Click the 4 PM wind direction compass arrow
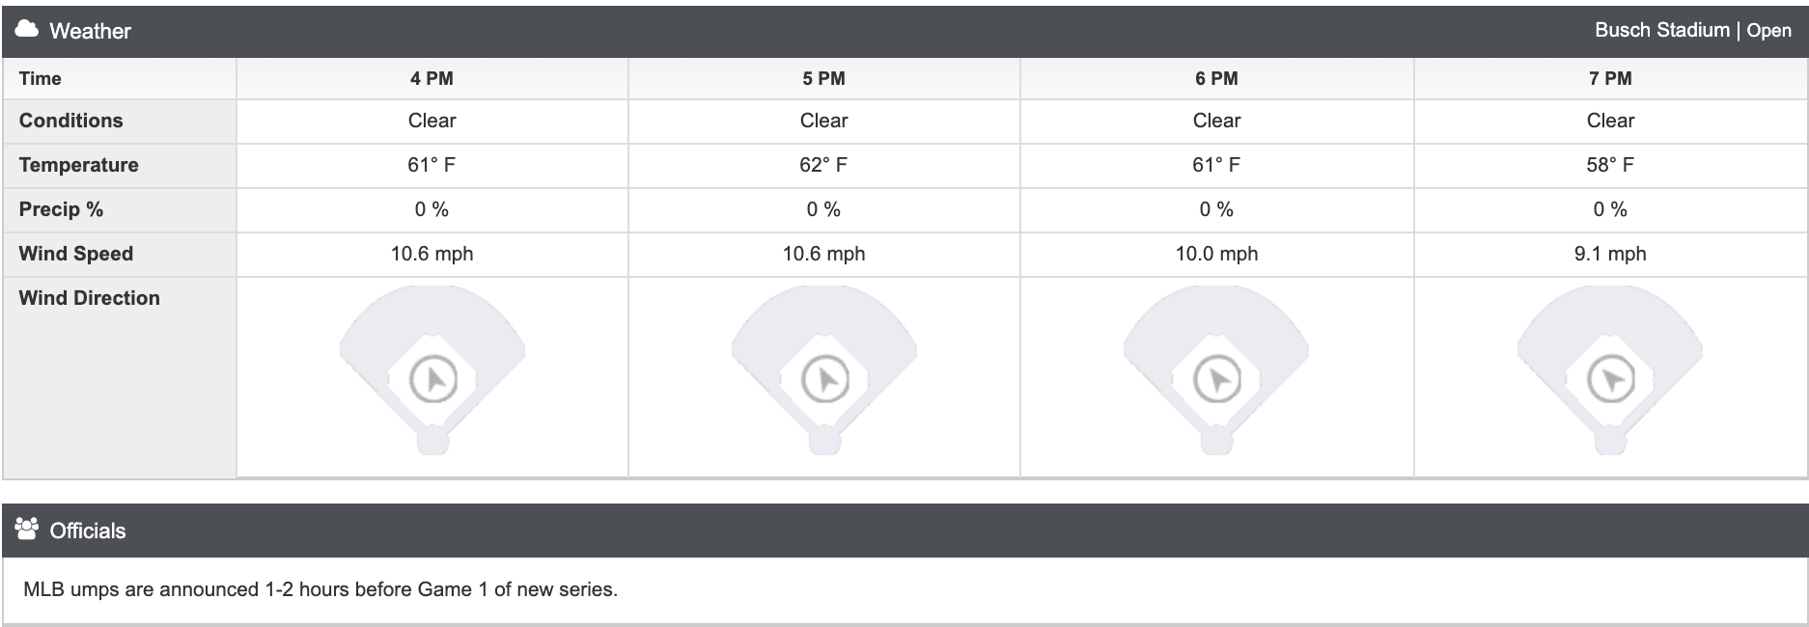 tap(432, 379)
